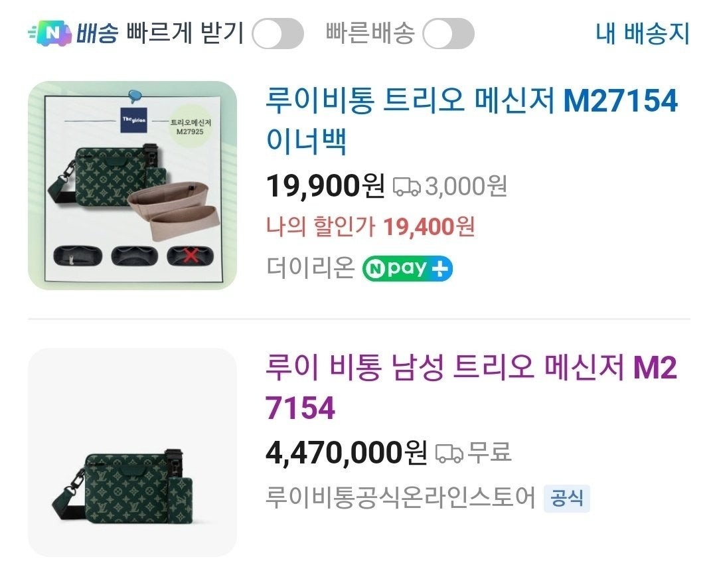Screen dimensions: 717x575
Task: Click the 배송 label next to the N logo
Action: point(97,33)
